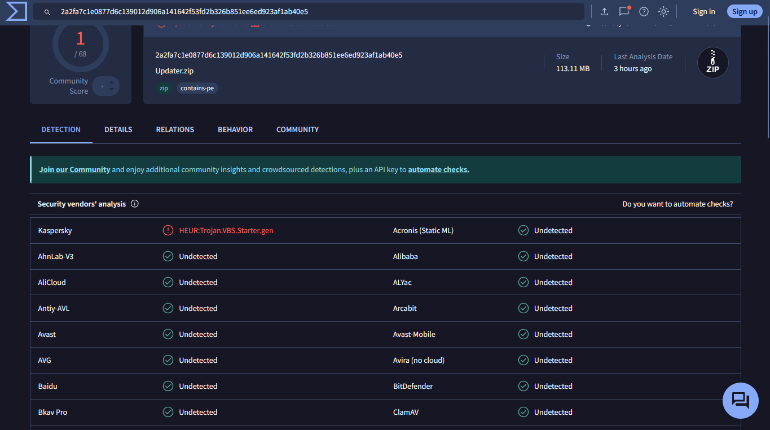Click the Antiy-AVL vendor name

click(54, 308)
